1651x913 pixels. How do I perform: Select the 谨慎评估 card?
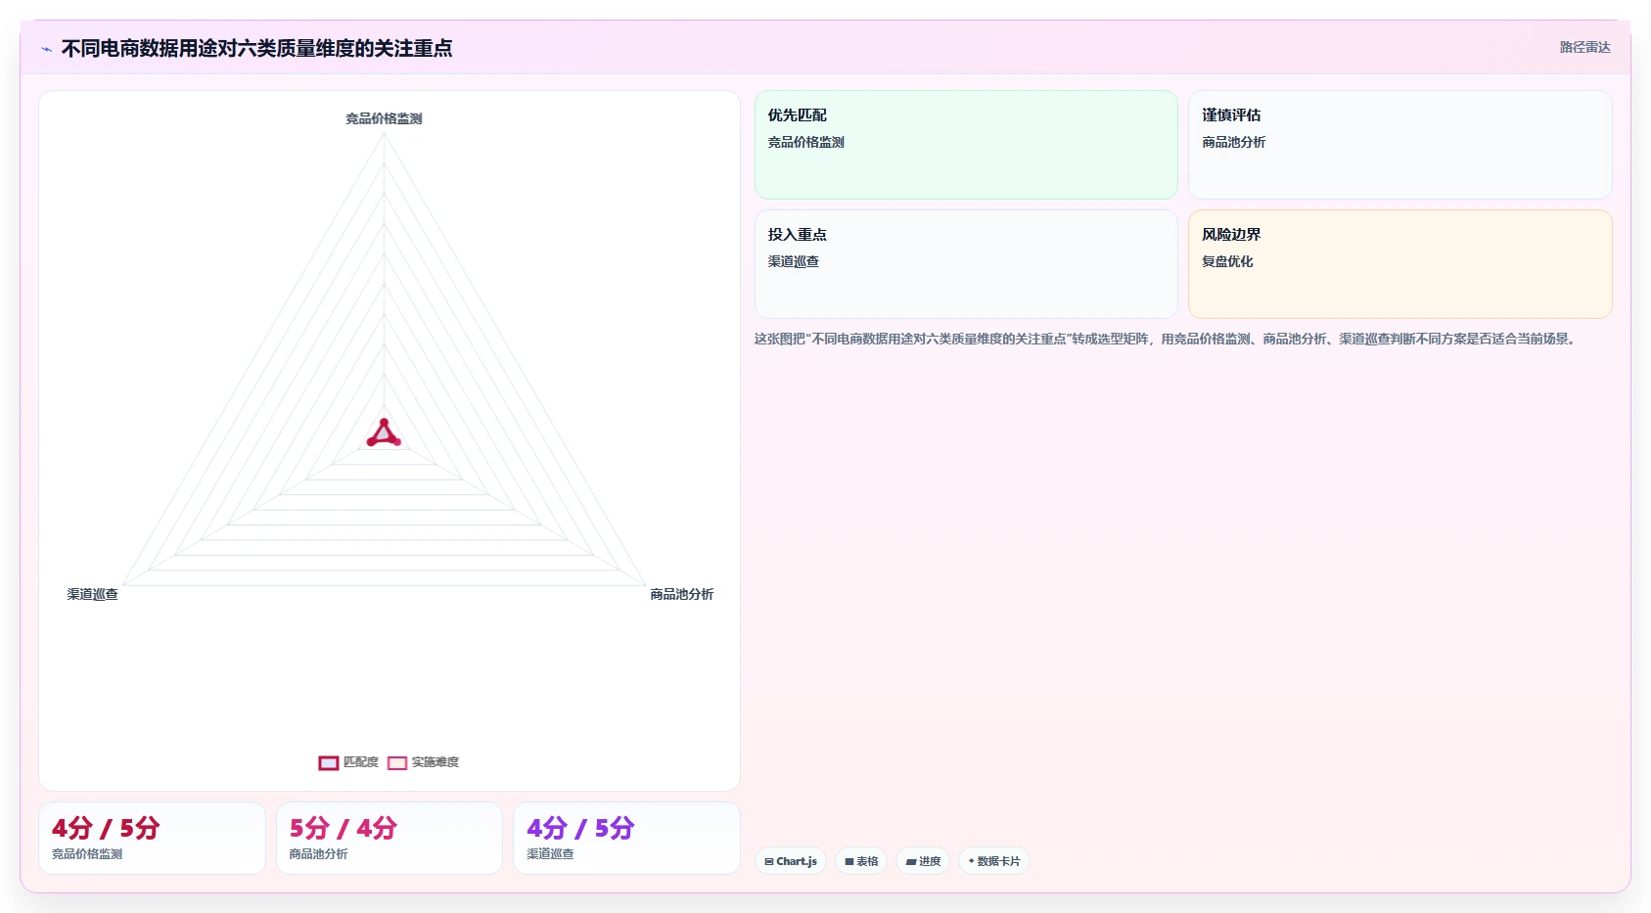1399,145
